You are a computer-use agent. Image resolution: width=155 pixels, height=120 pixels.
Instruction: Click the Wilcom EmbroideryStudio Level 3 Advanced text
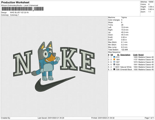coord(20,5)
